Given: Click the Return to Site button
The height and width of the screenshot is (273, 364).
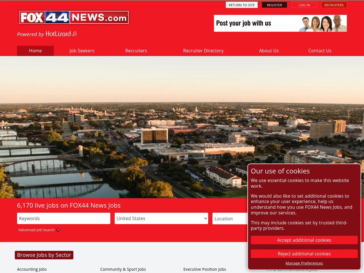Looking at the screenshot, I should coord(242,5).
